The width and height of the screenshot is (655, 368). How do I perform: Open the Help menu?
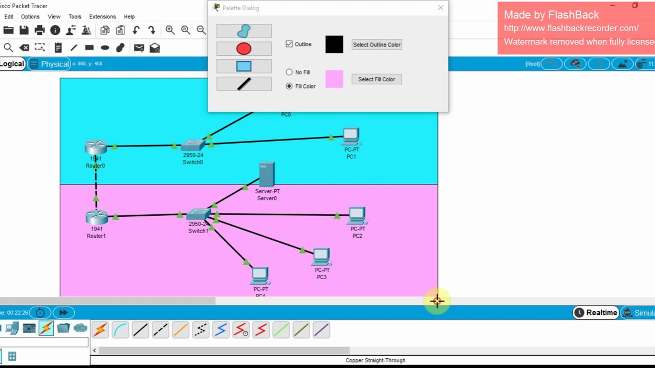pos(129,16)
